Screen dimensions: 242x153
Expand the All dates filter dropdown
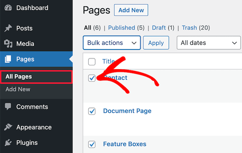point(209,43)
